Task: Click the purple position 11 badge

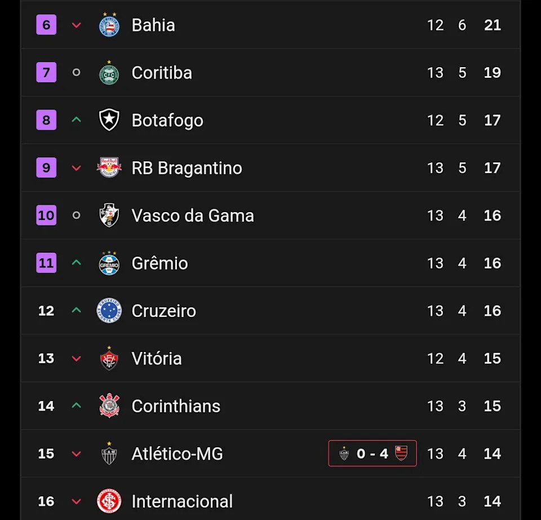Action: 46,263
